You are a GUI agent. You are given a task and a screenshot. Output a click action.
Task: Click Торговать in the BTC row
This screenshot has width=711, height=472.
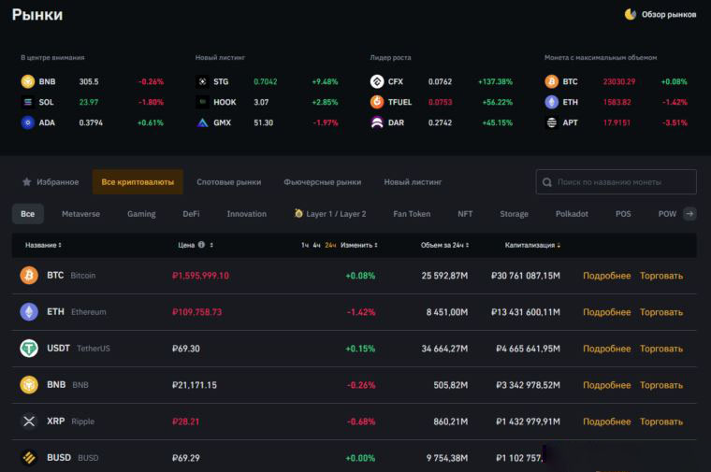[x=661, y=276]
